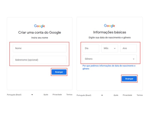
Task: Focus the Sobrenome (opcional) field
Action: click(x=40, y=60)
